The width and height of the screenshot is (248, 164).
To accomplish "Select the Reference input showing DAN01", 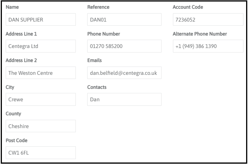I will tap(124, 20).
